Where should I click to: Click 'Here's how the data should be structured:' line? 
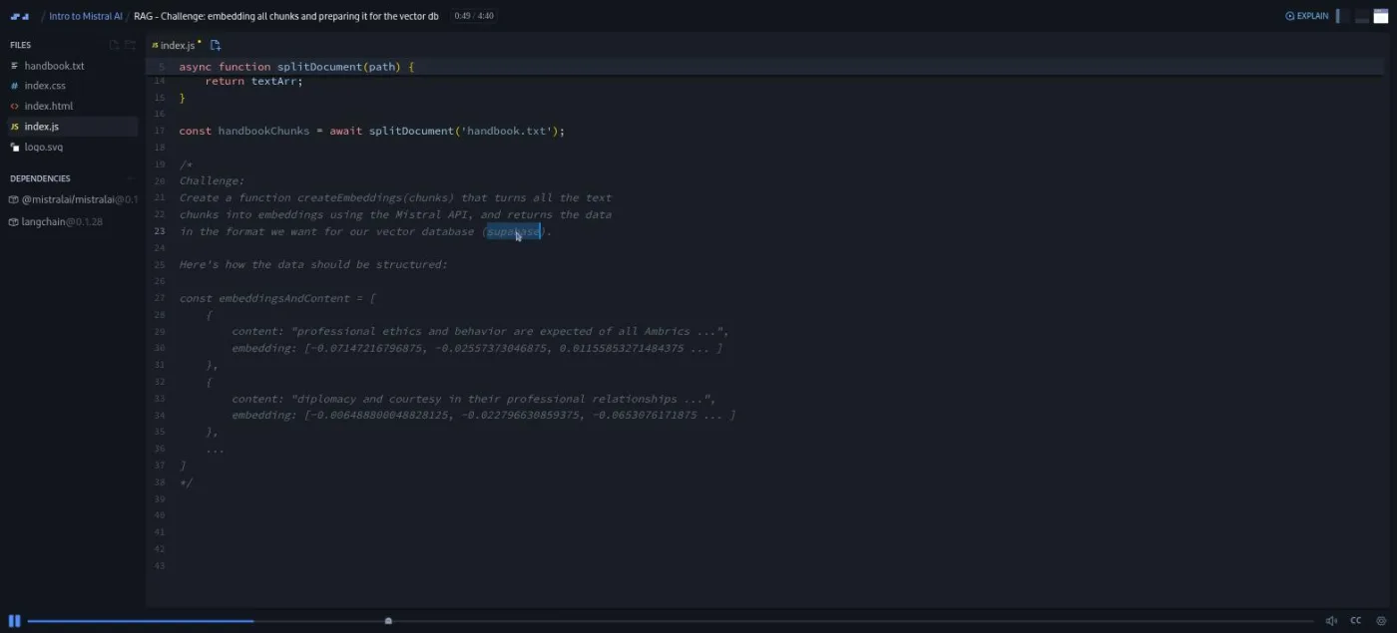[x=313, y=264]
